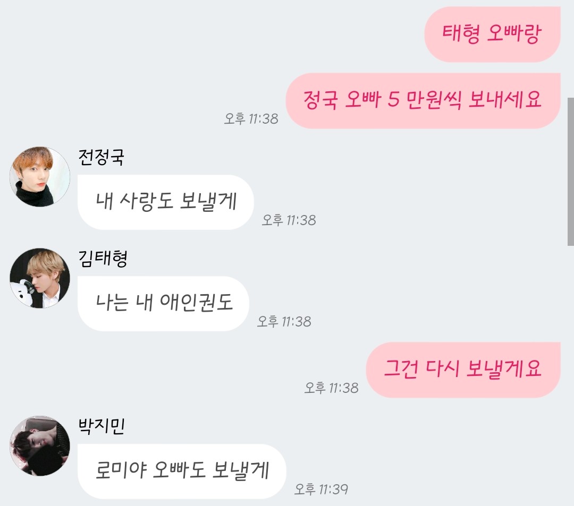Select the message '내 사랑도 보낼게'
This screenshot has height=506, width=574.
click(166, 202)
